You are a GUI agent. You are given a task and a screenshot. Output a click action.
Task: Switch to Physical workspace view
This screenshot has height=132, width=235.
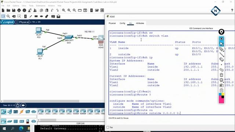(22, 22)
